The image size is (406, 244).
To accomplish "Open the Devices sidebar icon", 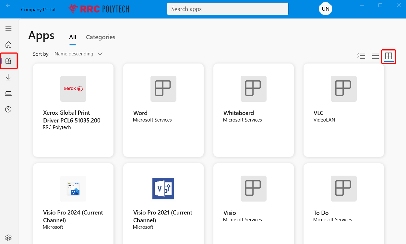I will (x=8, y=94).
